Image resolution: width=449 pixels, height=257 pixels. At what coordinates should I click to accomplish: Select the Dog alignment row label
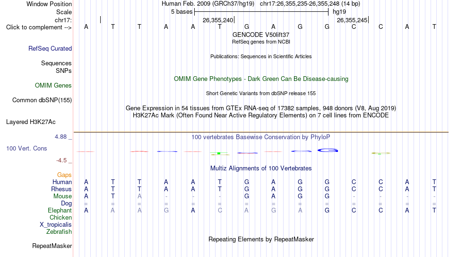67,204
